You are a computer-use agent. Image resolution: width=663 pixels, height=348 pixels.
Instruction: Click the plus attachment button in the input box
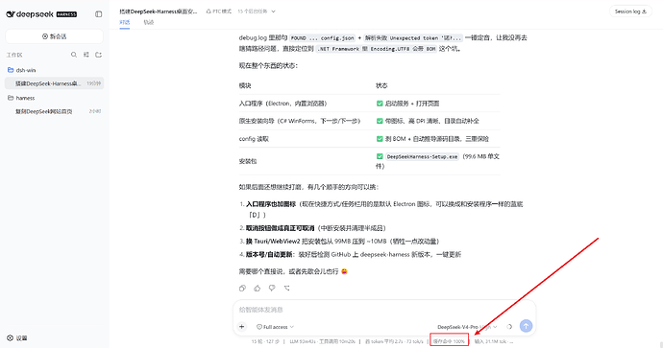(242, 327)
